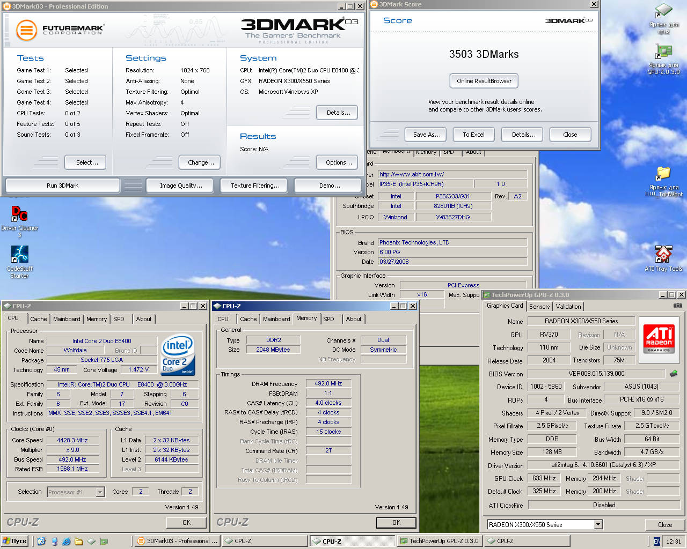
Task: Click the EN language indicator in tray
Action: click(x=657, y=541)
